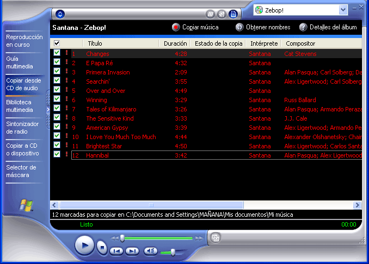The image size is (369, 264).
Task: Open the Zebop! playlist dropdown
Action: [x=343, y=10]
